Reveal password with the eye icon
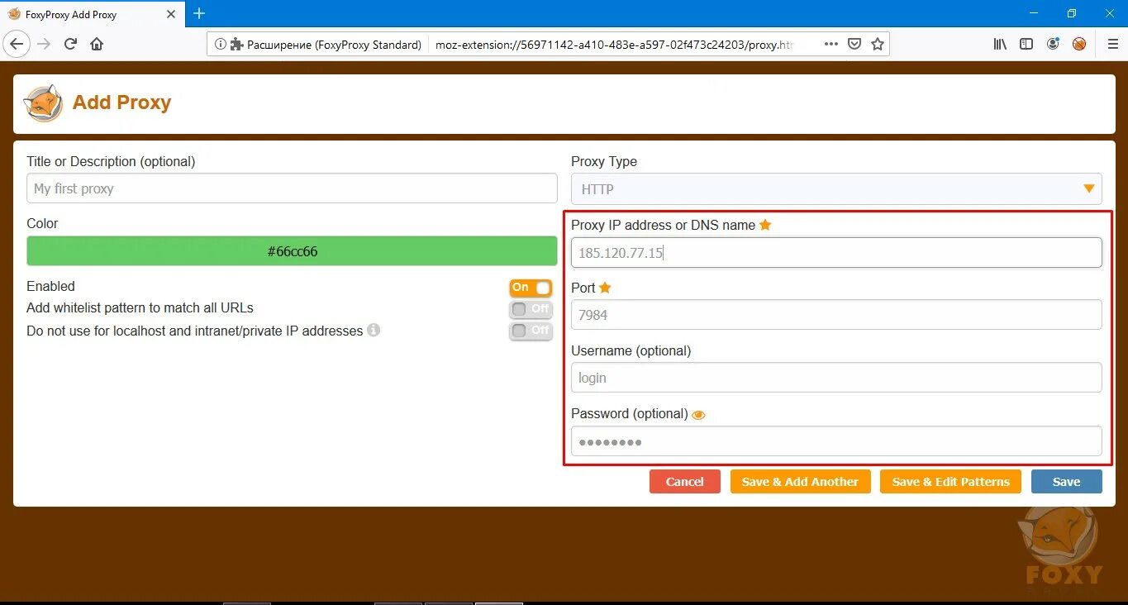This screenshot has height=605, width=1128. pos(698,415)
